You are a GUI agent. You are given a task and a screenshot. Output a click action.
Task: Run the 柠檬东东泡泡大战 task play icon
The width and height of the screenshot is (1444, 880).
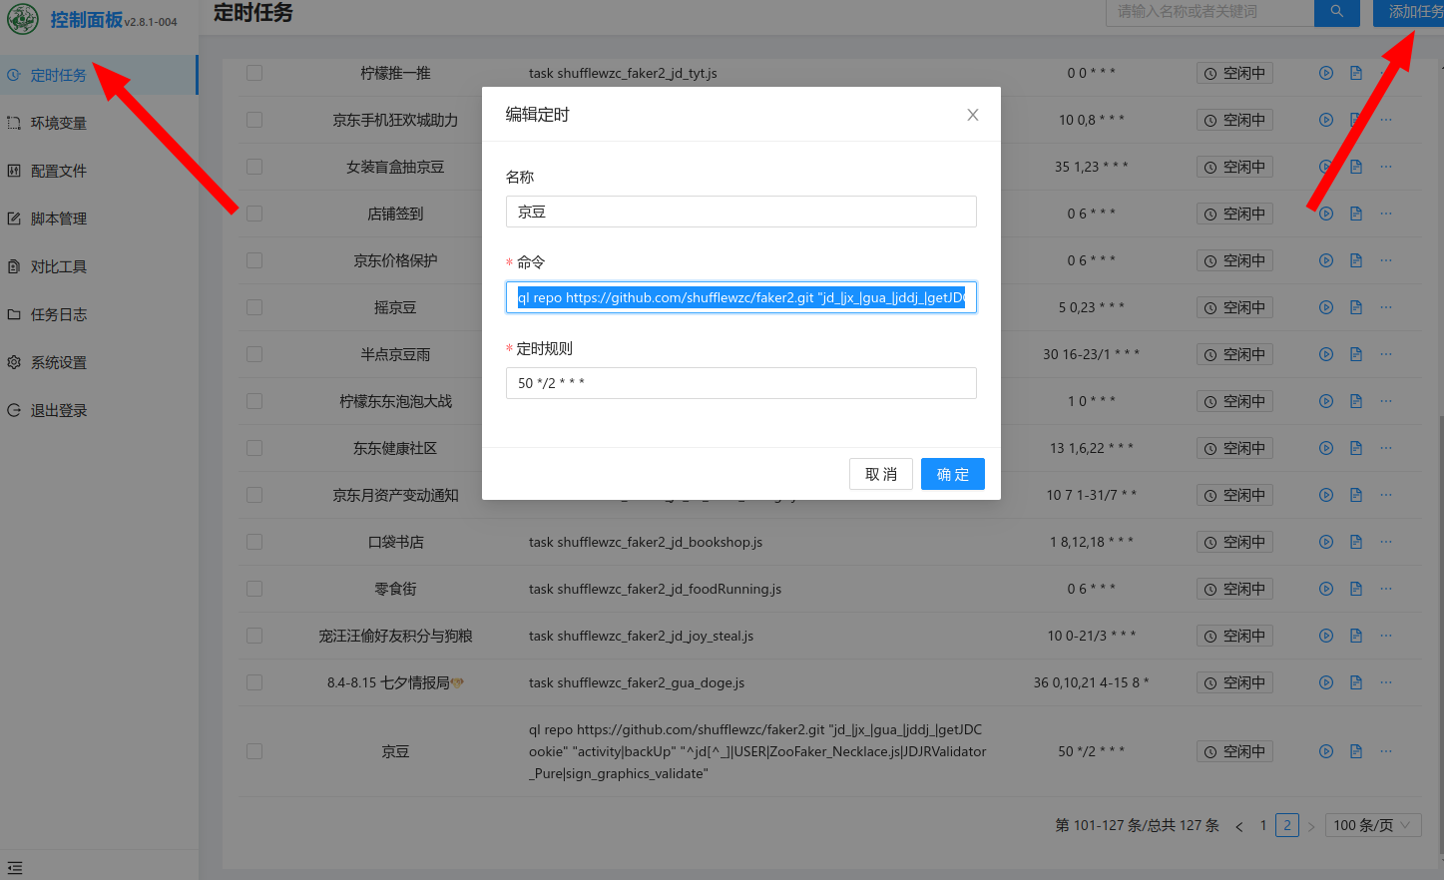click(x=1326, y=401)
